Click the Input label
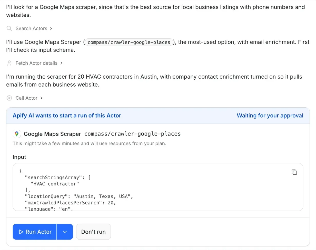The height and width of the screenshot is (250, 316). [19, 157]
